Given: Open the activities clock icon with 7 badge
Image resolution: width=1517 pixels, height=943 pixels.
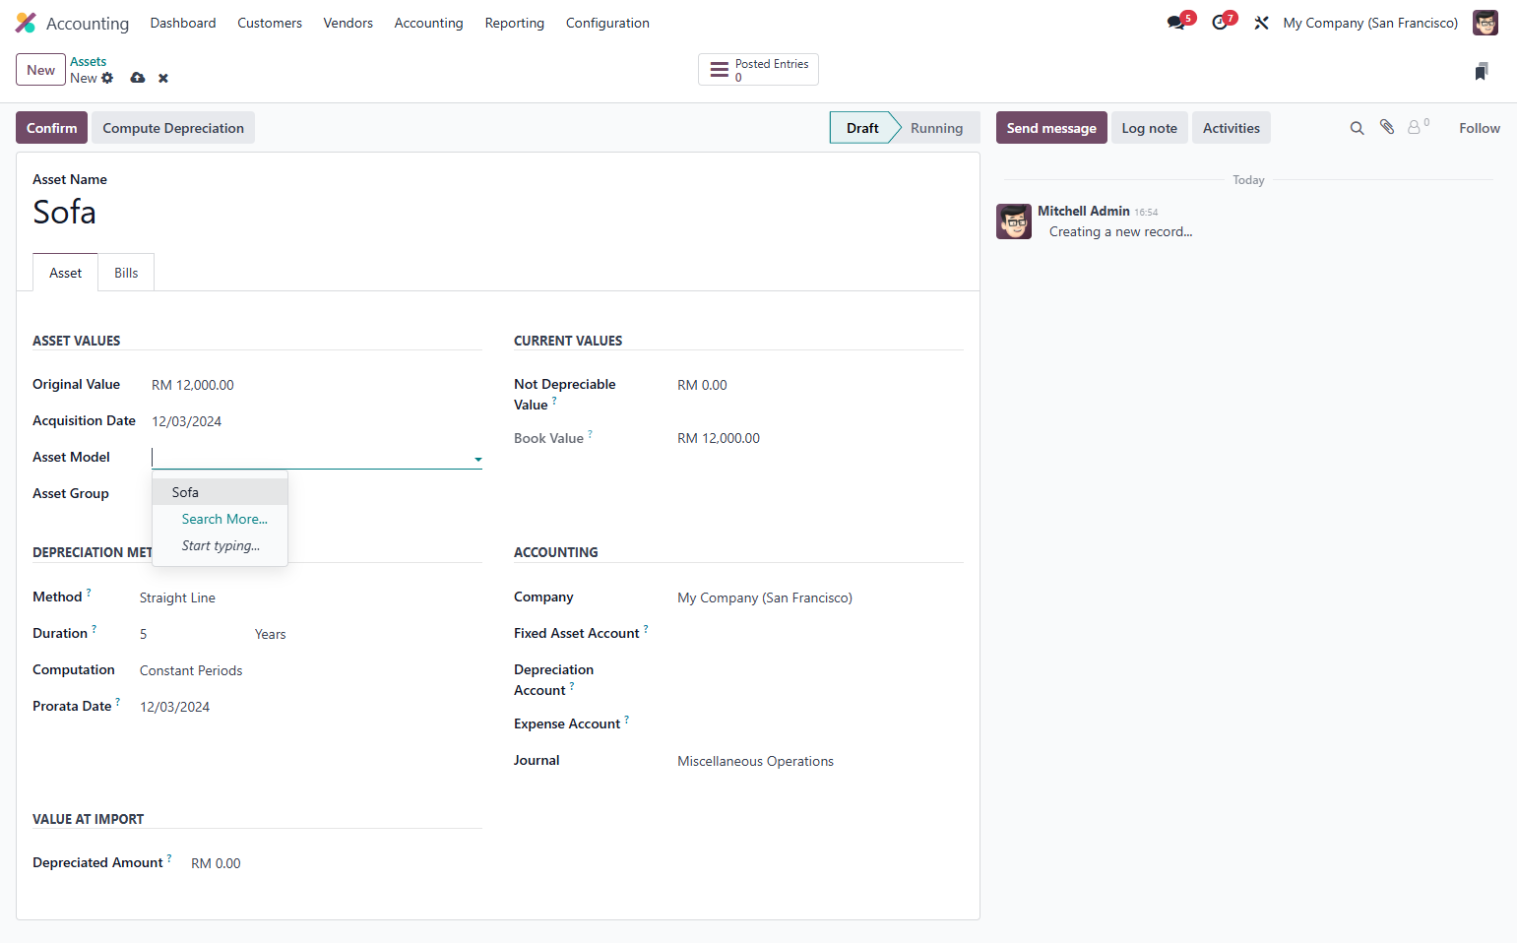Looking at the screenshot, I should pyautogui.click(x=1221, y=23).
